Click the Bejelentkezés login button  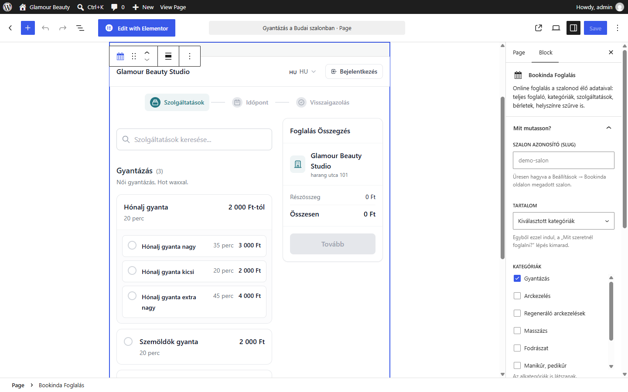pyautogui.click(x=354, y=71)
